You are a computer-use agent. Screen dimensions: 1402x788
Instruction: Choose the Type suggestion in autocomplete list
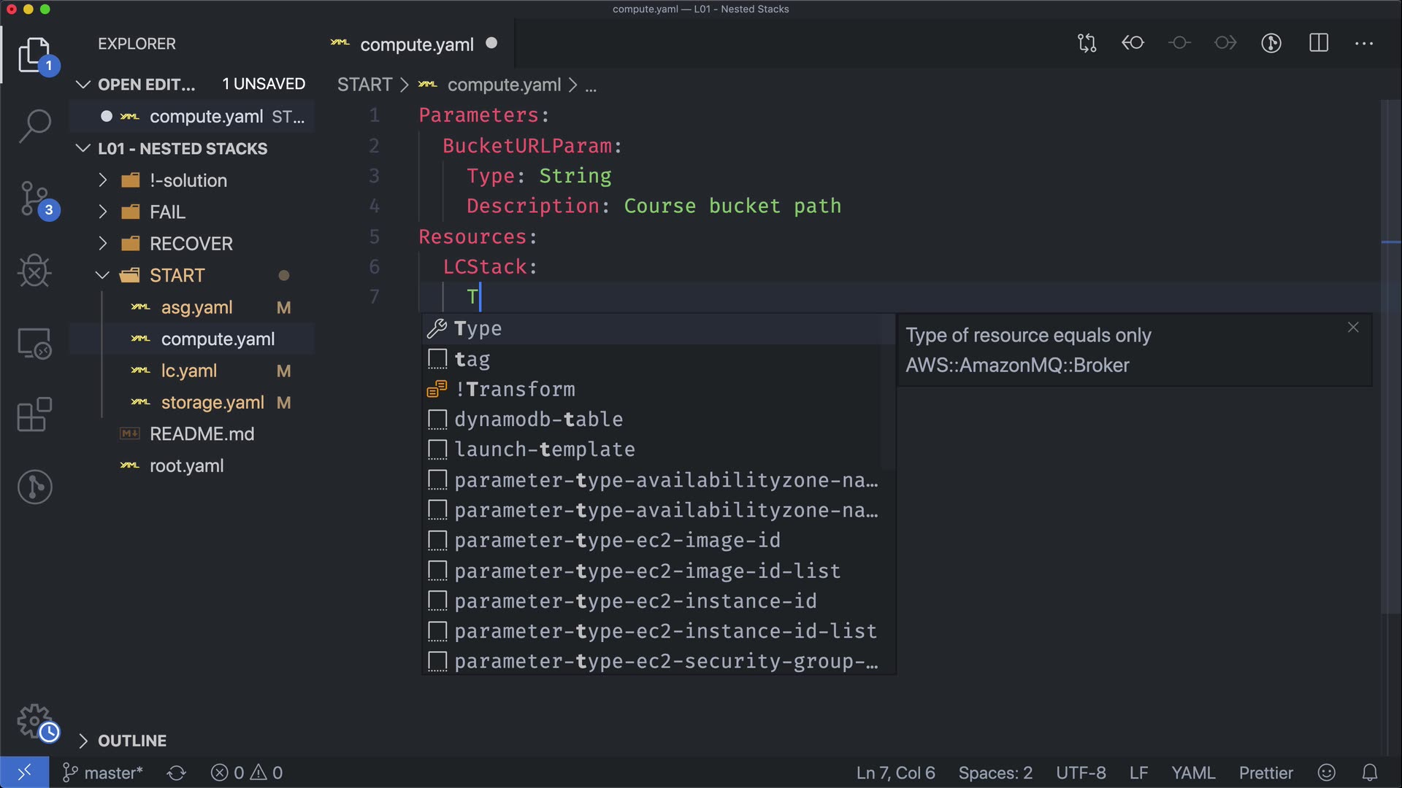[478, 329]
